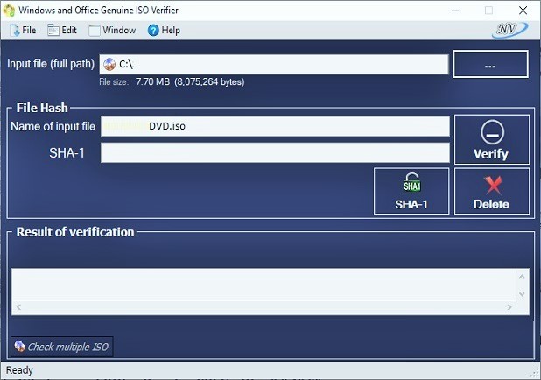Click the NV logo icon
Screen dimensions: 541x380
coord(509,30)
